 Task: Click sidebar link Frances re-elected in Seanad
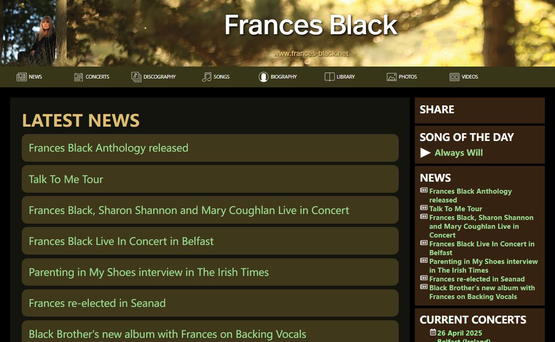[477, 279]
